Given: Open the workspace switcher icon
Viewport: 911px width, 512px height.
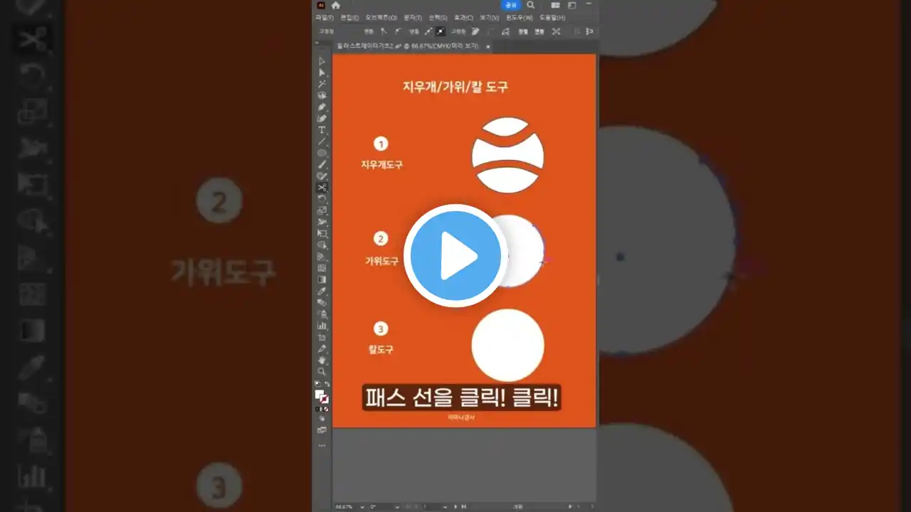Looking at the screenshot, I should [572, 5].
